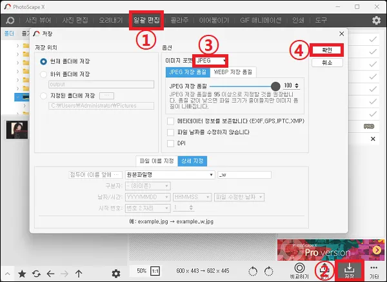Adjust the 시작 번호 stepper arrows
This screenshot has width=387, height=282.
[x=191, y=208]
